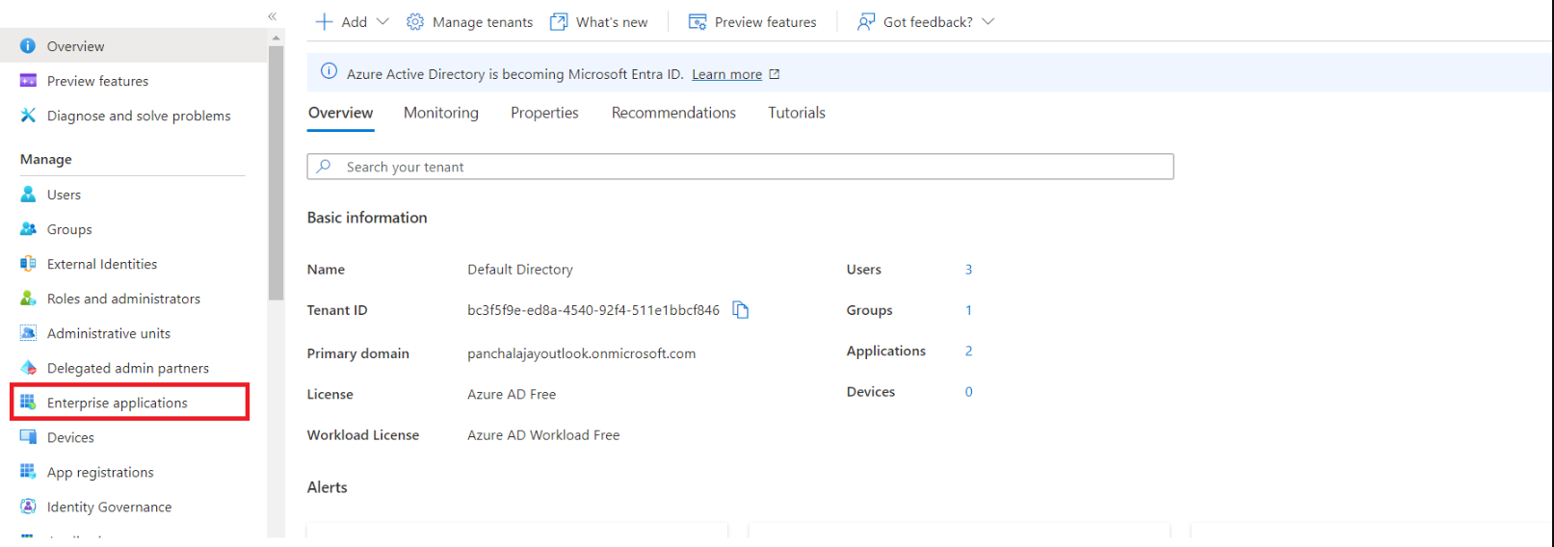Click the Manage section heading in the sidebar
The image size is (1554, 547).
click(x=45, y=160)
